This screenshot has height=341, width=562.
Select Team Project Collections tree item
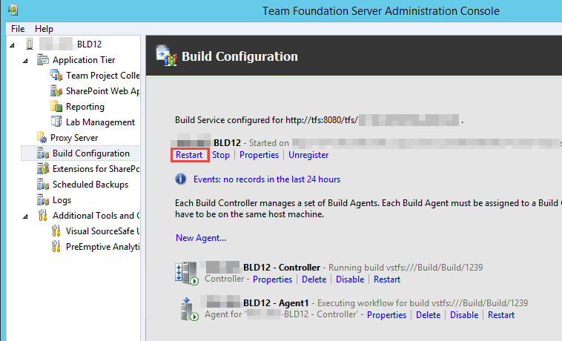pyautogui.click(x=102, y=76)
